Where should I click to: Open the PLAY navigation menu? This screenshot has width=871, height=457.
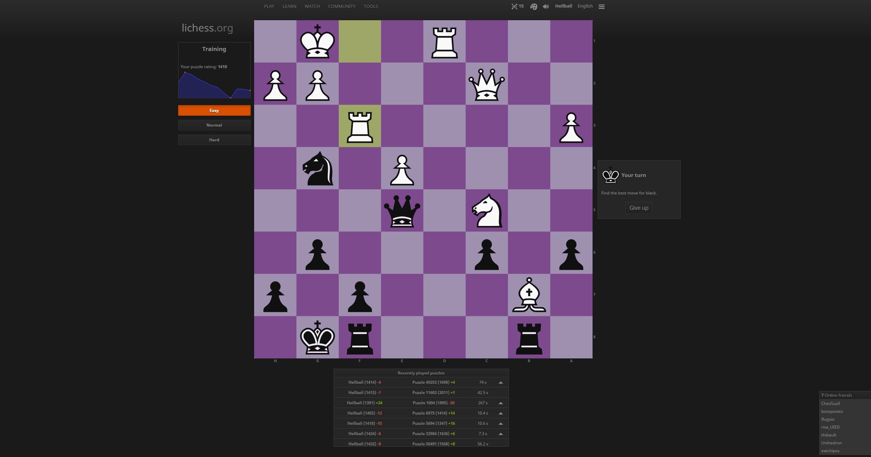pos(269,6)
